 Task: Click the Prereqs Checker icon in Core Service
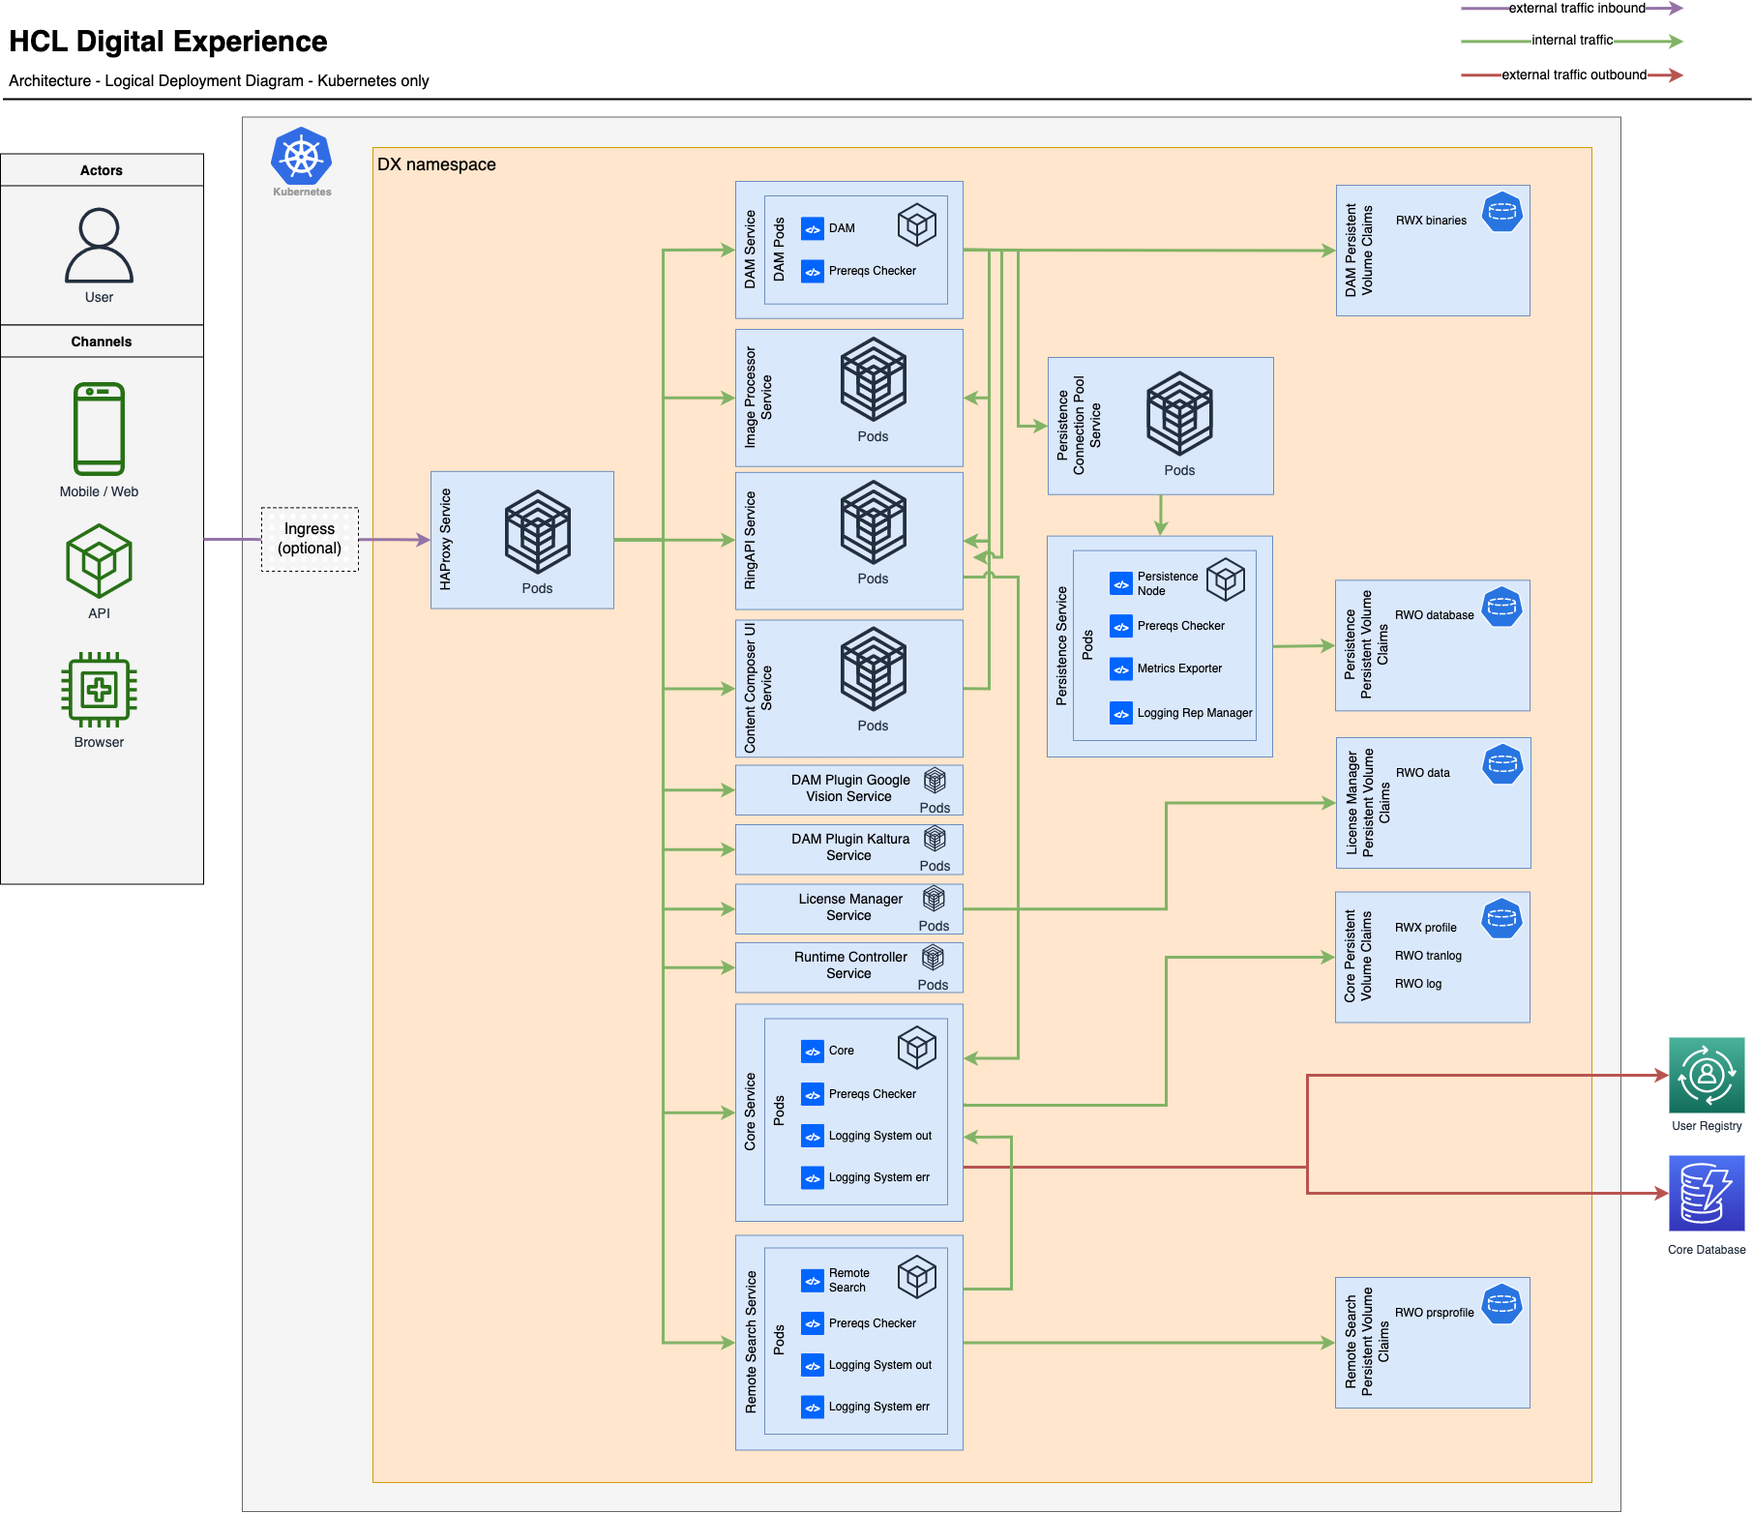tap(811, 1094)
